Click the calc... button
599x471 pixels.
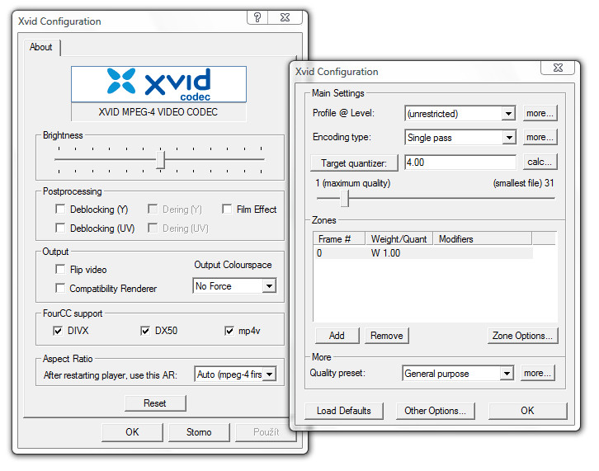(540, 162)
